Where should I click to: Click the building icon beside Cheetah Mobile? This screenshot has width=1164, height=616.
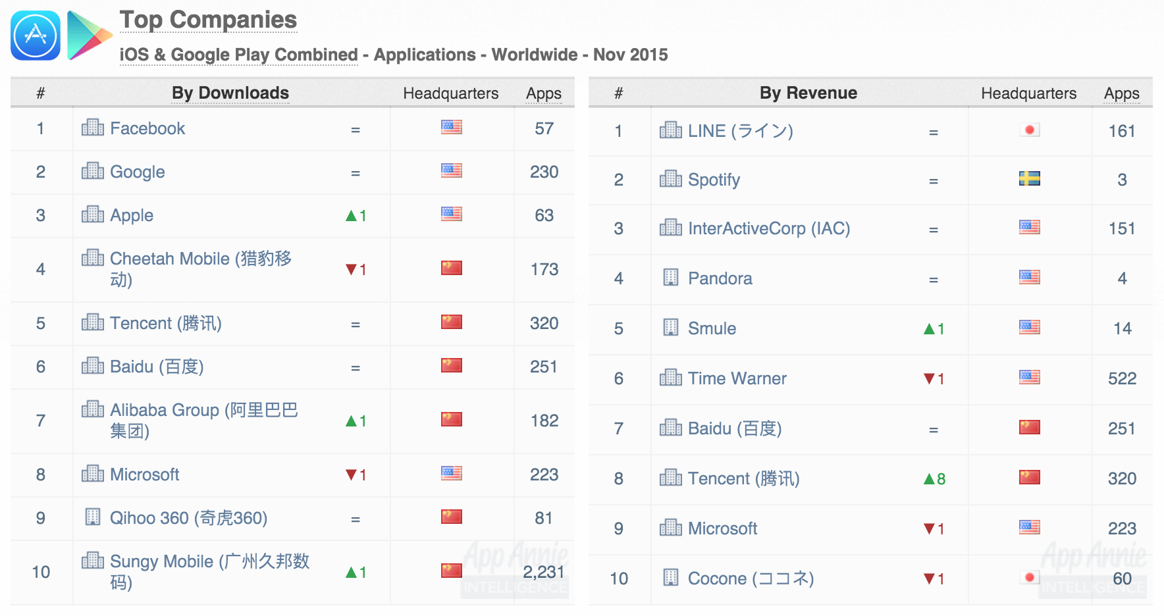tap(93, 257)
